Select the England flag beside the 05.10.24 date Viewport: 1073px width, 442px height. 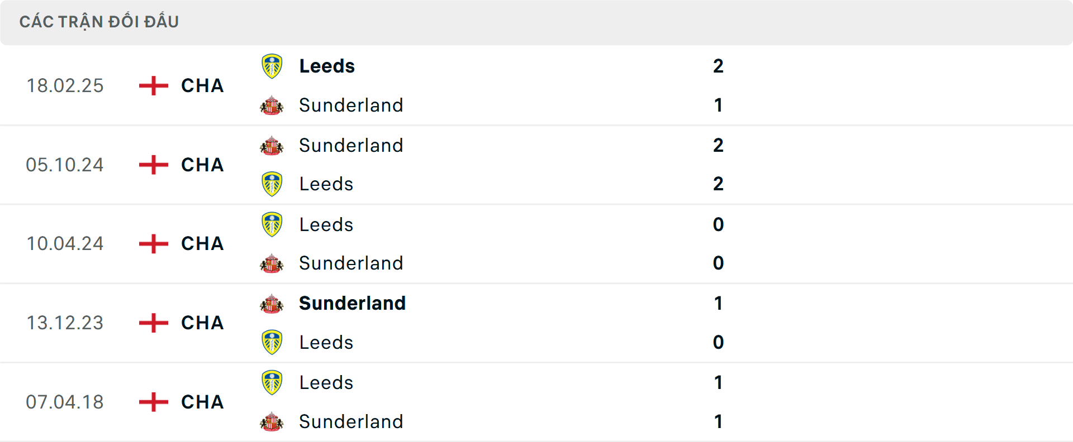tap(152, 165)
